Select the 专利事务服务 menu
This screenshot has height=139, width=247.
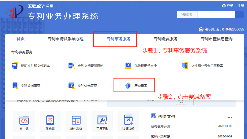coord(119,39)
